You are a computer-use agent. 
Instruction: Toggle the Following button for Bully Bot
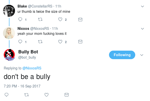pos(122,55)
